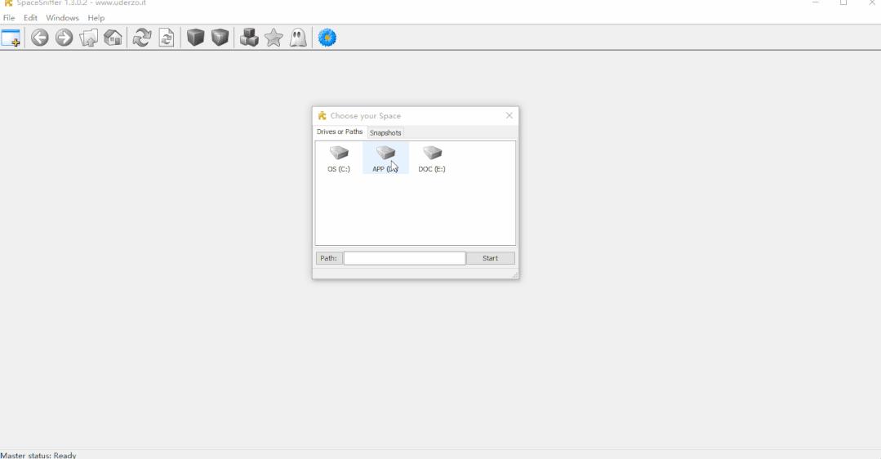Click the rescan page refresh icon
Screen dimensions: 881x459
coord(167,38)
